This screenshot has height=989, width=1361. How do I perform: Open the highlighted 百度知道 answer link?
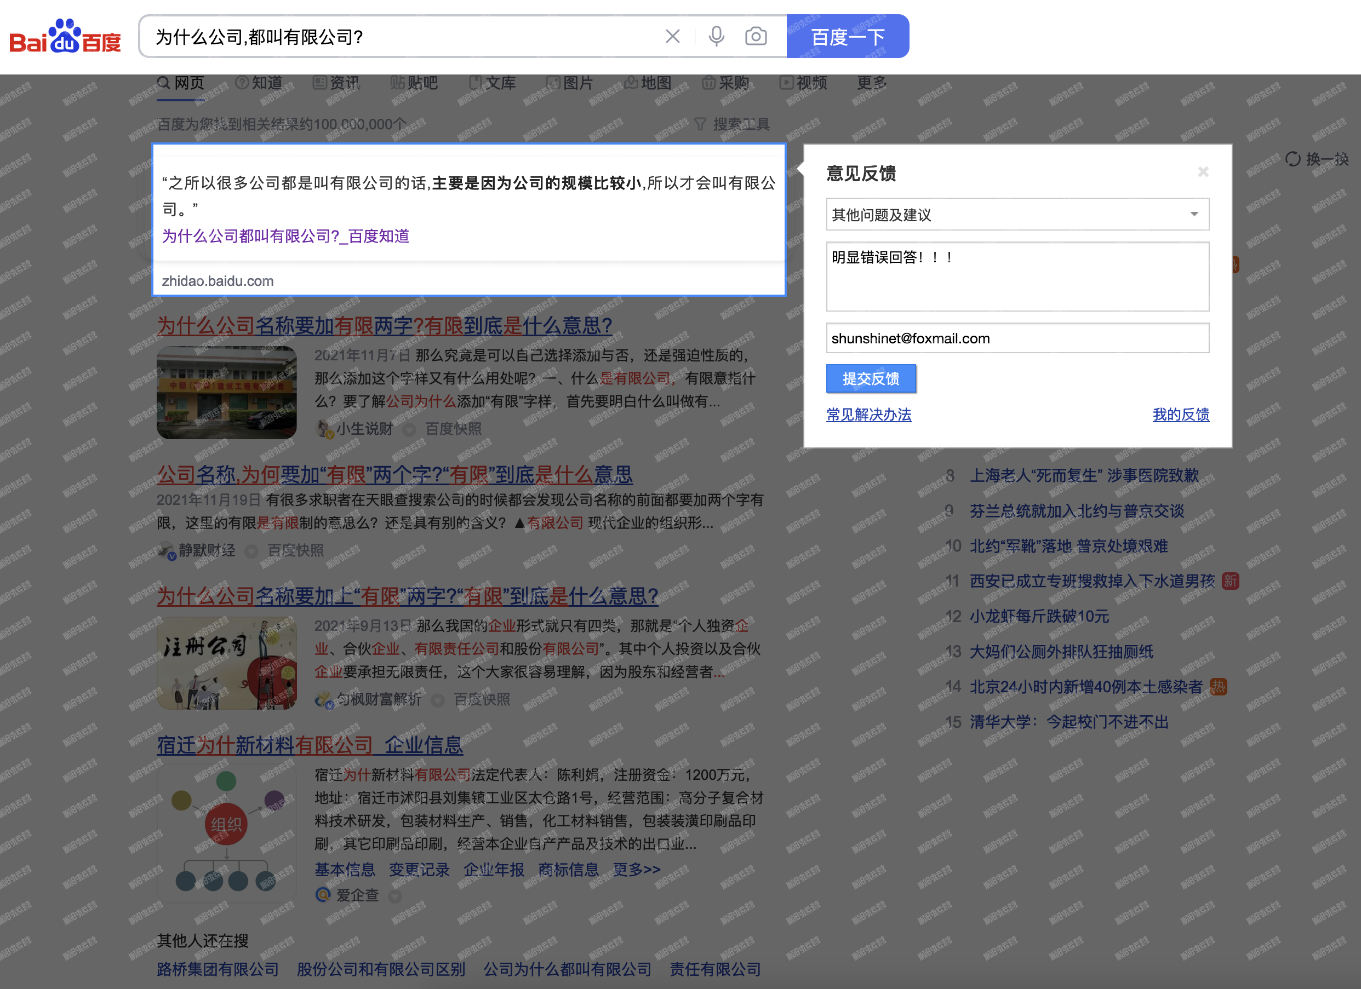pos(285,237)
